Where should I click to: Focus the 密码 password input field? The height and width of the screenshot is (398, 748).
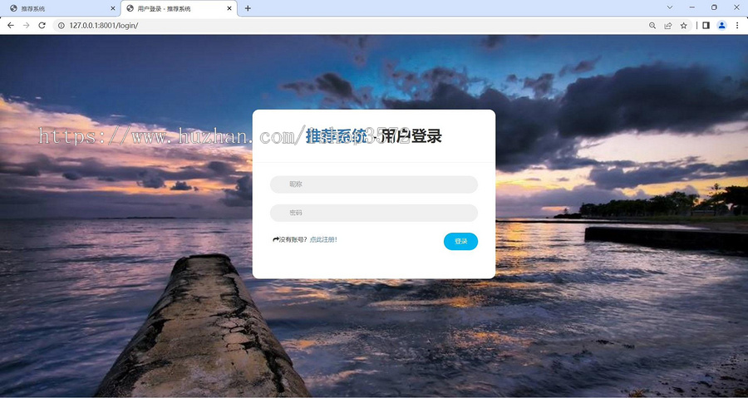374,213
